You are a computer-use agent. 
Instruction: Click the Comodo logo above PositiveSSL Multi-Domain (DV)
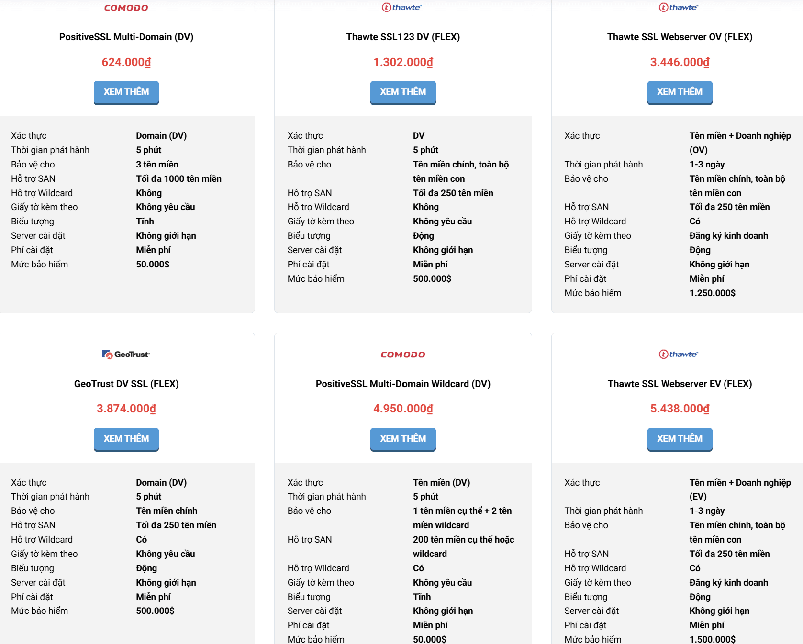pyautogui.click(x=126, y=8)
